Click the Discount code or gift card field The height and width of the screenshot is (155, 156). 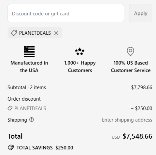66,13
